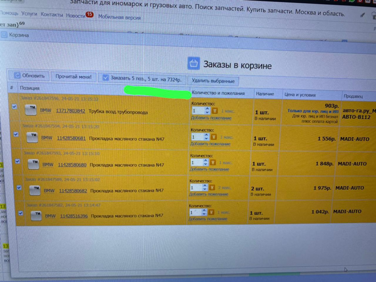Click the Позиция column header
The height and width of the screenshot is (282, 376).
coord(30,88)
